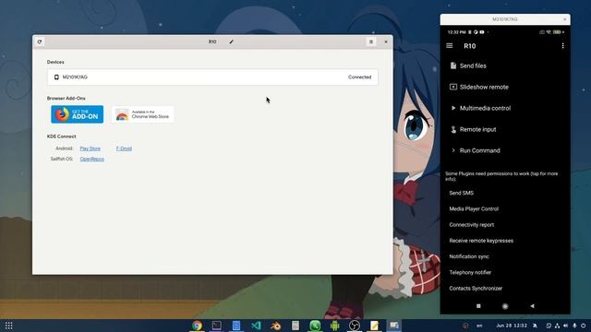Launch VS Code from the taskbar
The height and width of the screenshot is (332, 591).
coord(256,326)
